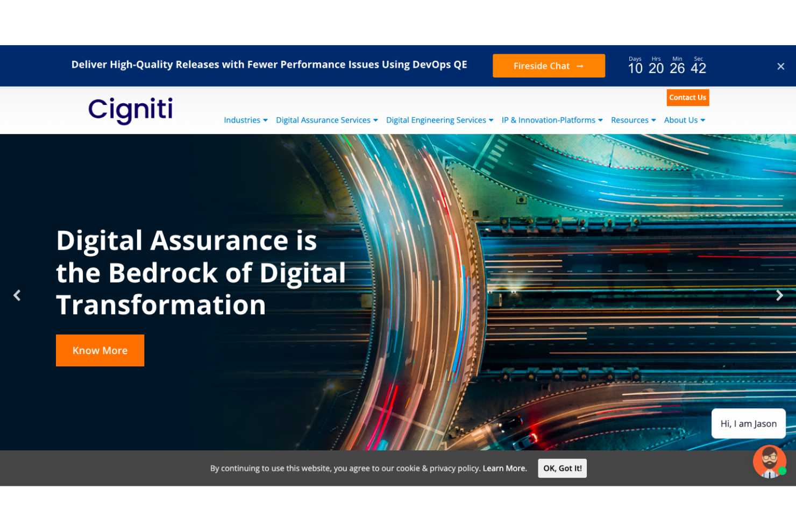
Task: Accept cookies with OK, Got It!
Action: pos(562,468)
